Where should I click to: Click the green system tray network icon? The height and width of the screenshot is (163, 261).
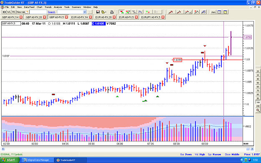click(246, 160)
